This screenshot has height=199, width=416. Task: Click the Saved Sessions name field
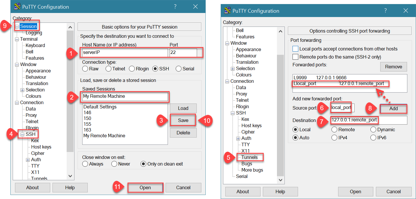pyautogui.click(x=125, y=96)
